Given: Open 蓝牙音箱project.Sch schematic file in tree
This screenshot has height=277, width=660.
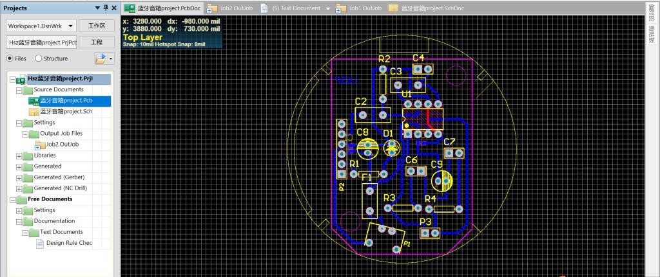Looking at the screenshot, I should point(66,112).
